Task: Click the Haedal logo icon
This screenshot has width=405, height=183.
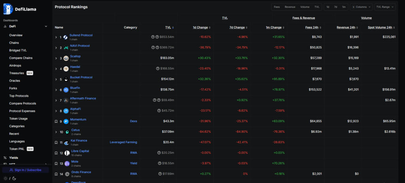Action: [x=66, y=69]
